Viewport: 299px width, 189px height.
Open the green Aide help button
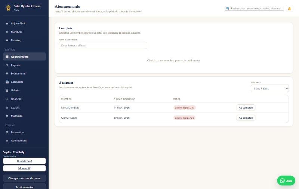(x=286, y=181)
